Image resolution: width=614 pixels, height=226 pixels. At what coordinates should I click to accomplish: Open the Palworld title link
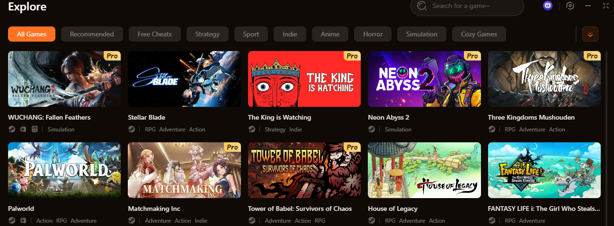coord(21,209)
